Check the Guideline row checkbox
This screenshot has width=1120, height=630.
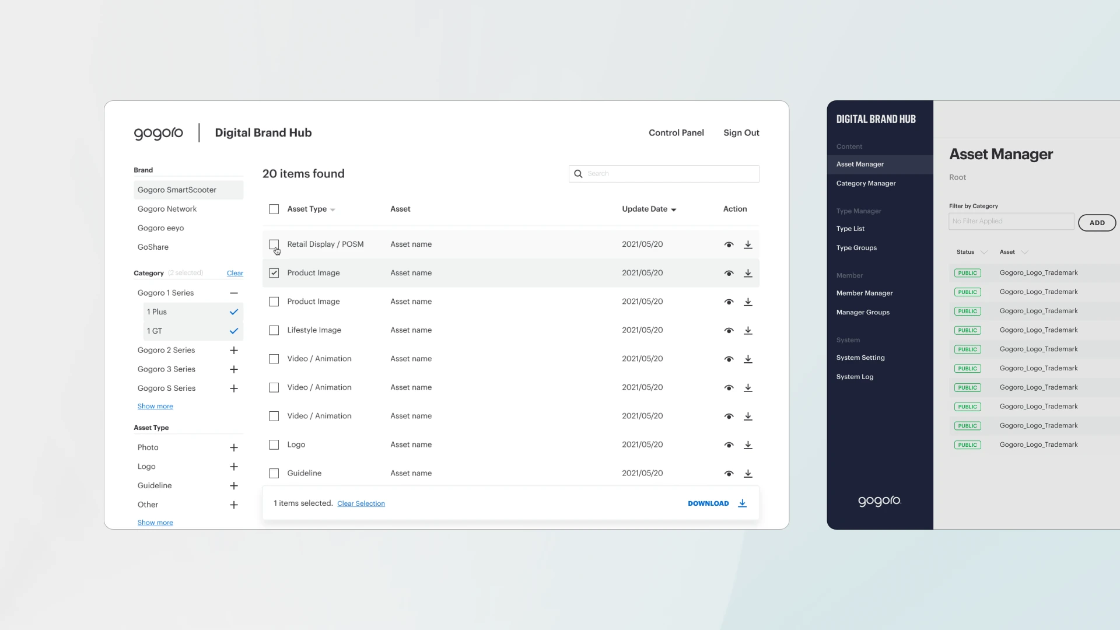pyautogui.click(x=274, y=473)
